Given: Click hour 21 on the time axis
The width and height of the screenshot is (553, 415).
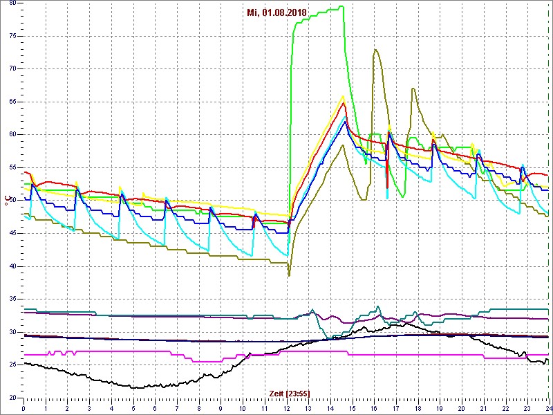Looking at the screenshot, I should pos(483,407).
